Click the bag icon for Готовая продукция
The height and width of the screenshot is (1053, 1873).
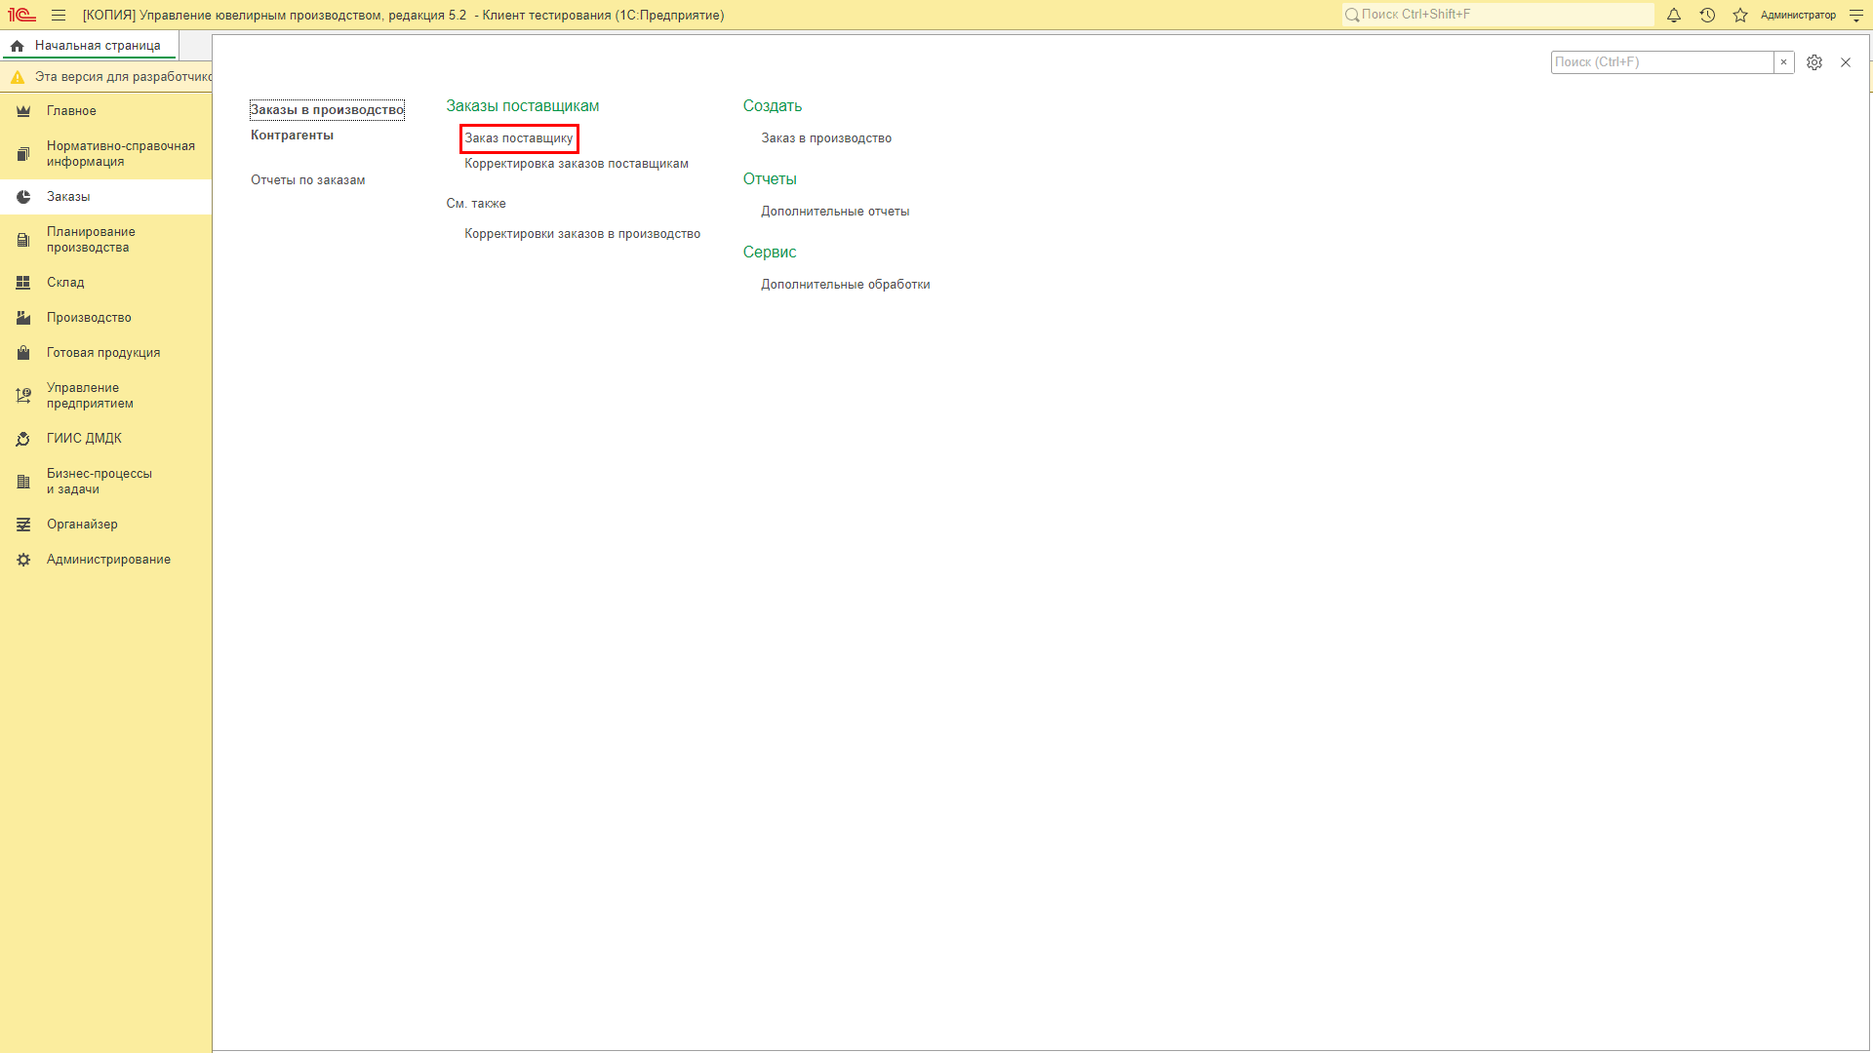coord(23,353)
